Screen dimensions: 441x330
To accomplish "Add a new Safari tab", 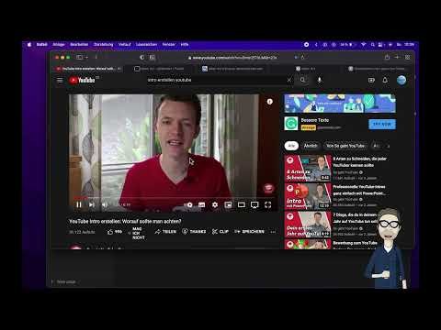I will 397,57.
